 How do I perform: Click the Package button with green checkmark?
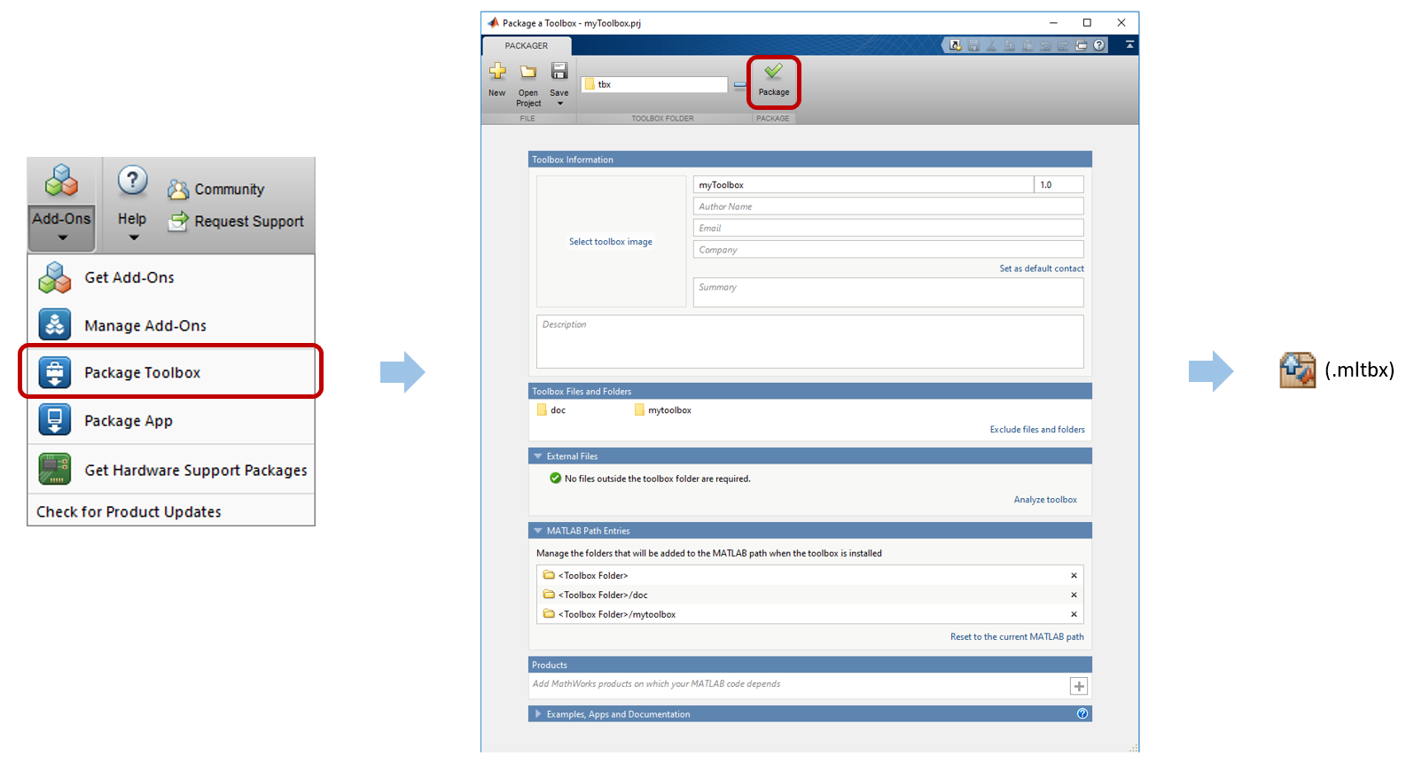tap(773, 78)
